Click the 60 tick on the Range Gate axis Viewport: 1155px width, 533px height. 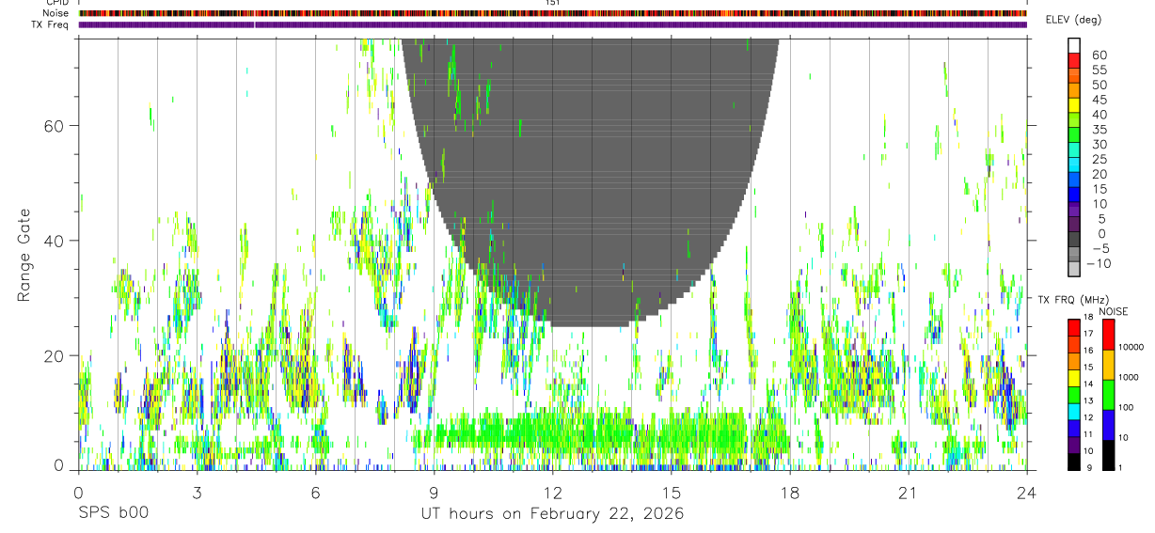click(55, 125)
